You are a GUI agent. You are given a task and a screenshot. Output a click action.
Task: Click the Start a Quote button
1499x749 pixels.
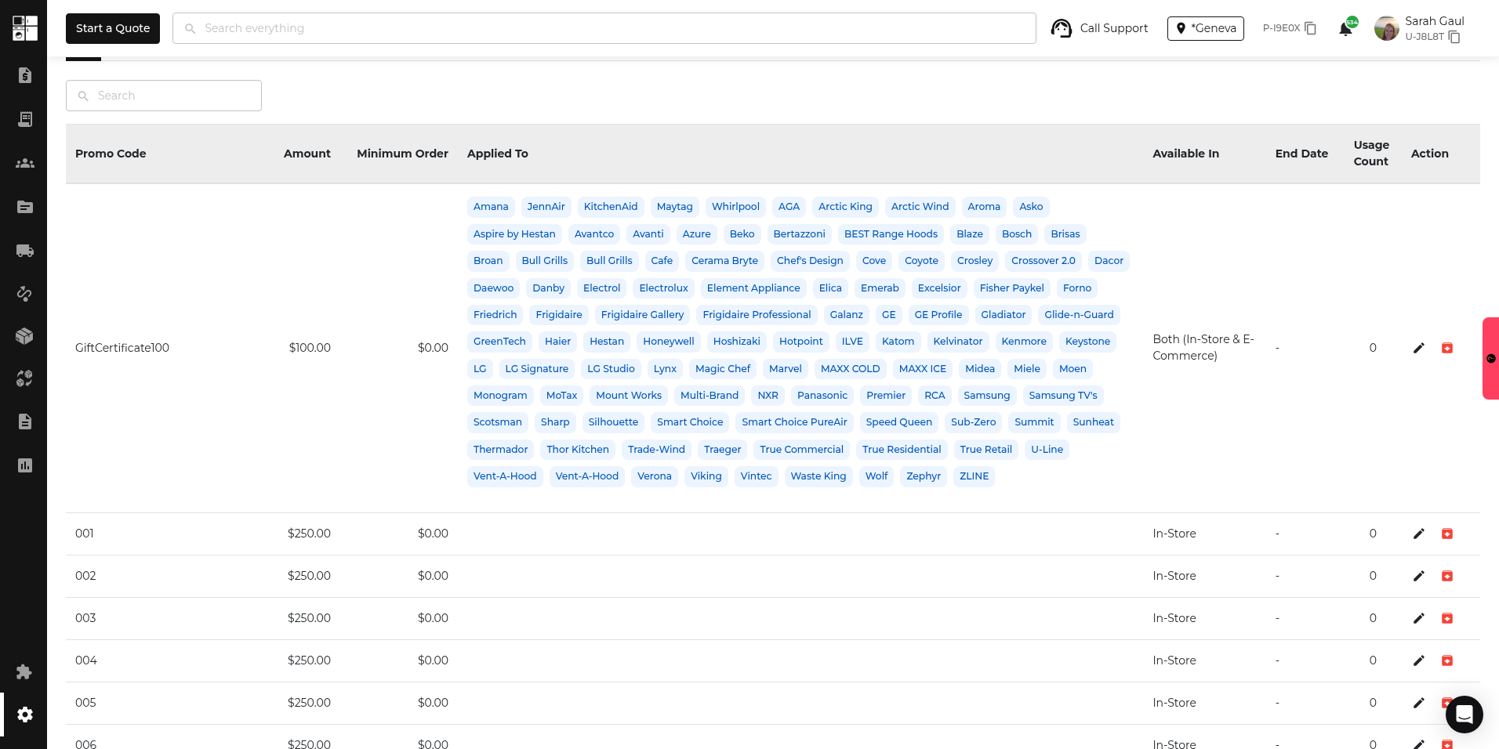[113, 28]
